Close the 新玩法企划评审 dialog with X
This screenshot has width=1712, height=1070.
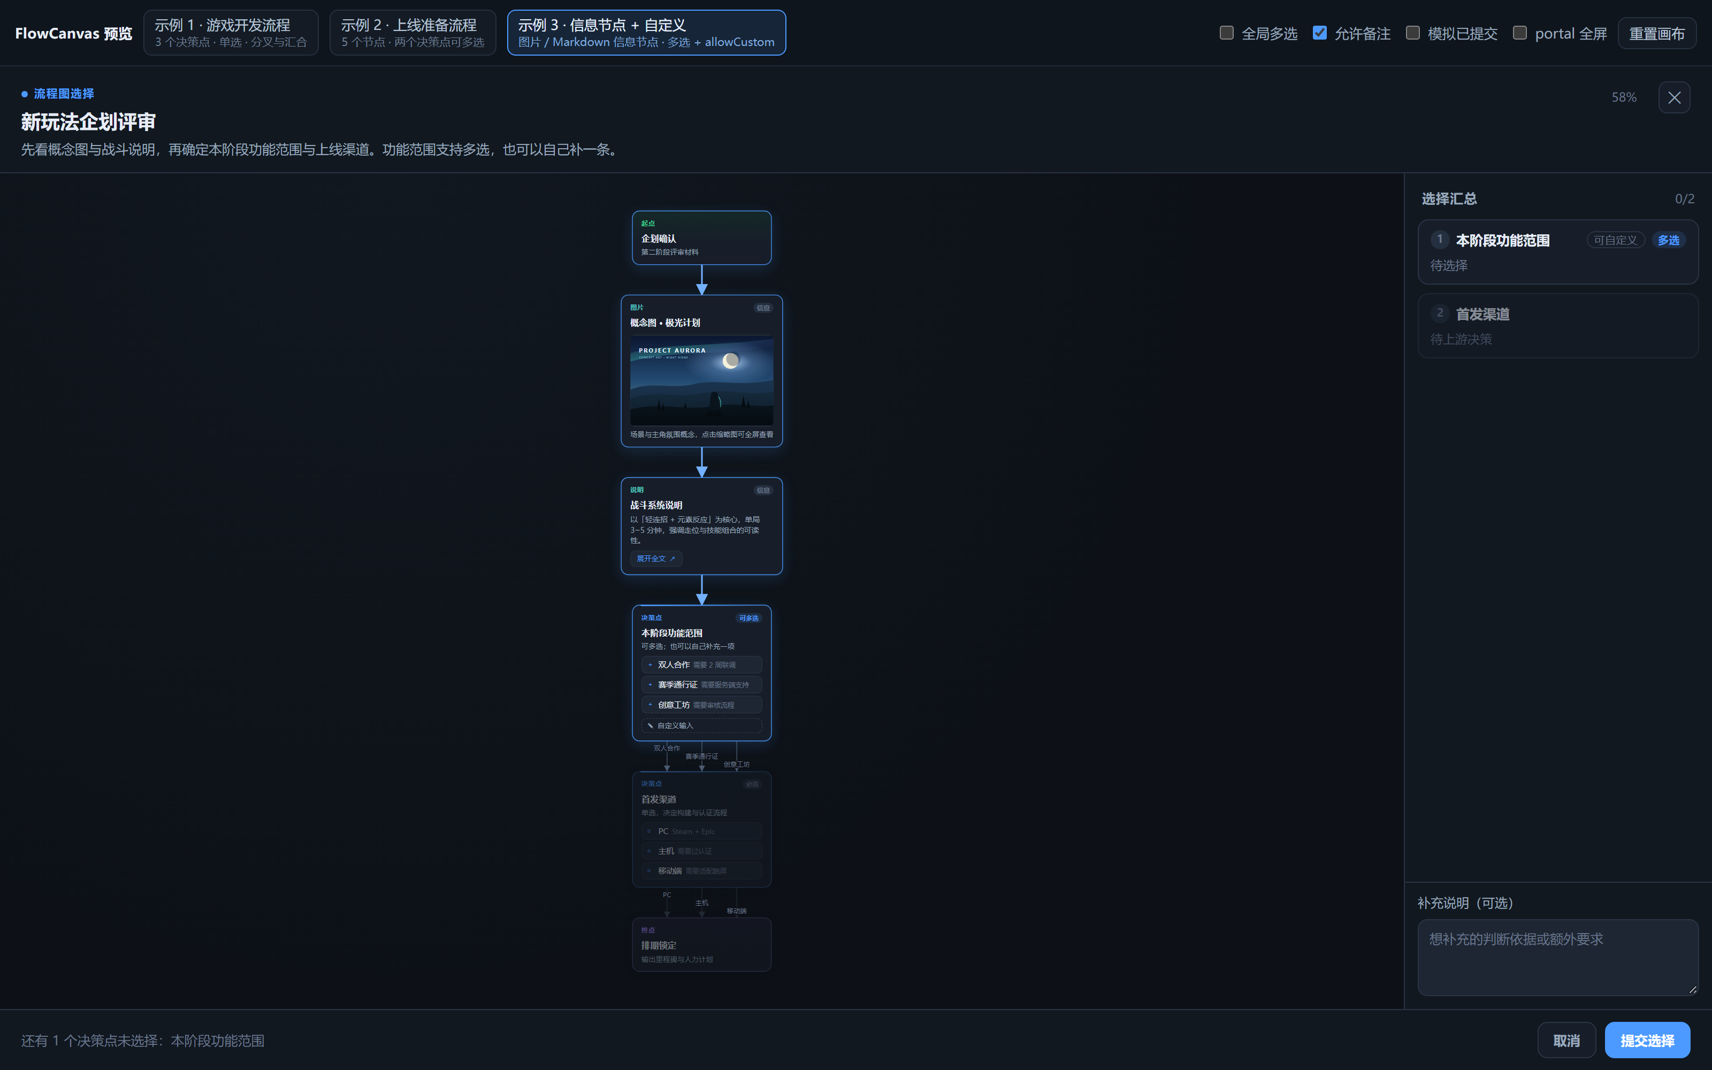[x=1674, y=98]
